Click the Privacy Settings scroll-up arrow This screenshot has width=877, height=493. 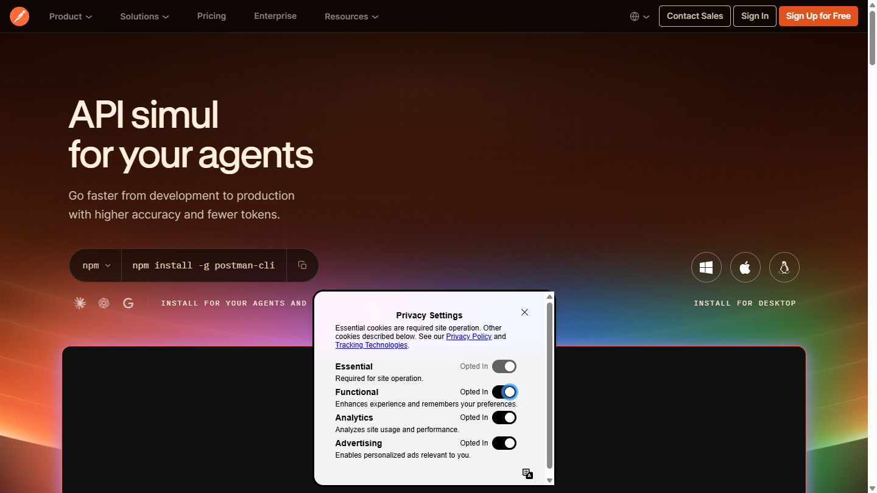[x=549, y=297]
